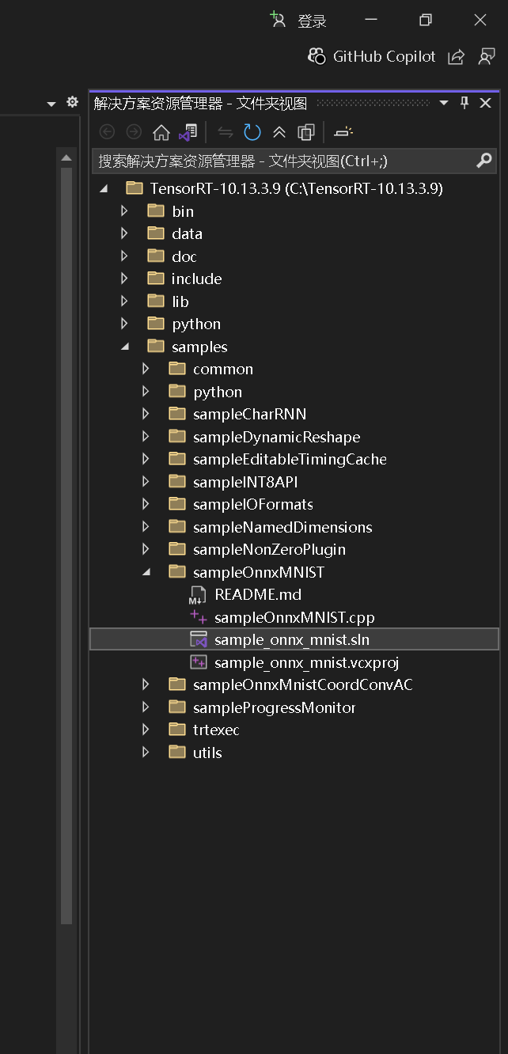Image resolution: width=508 pixels, height=1054 pixels.
Task: Close the Solution Explorer panel
Action: point(485,103)
